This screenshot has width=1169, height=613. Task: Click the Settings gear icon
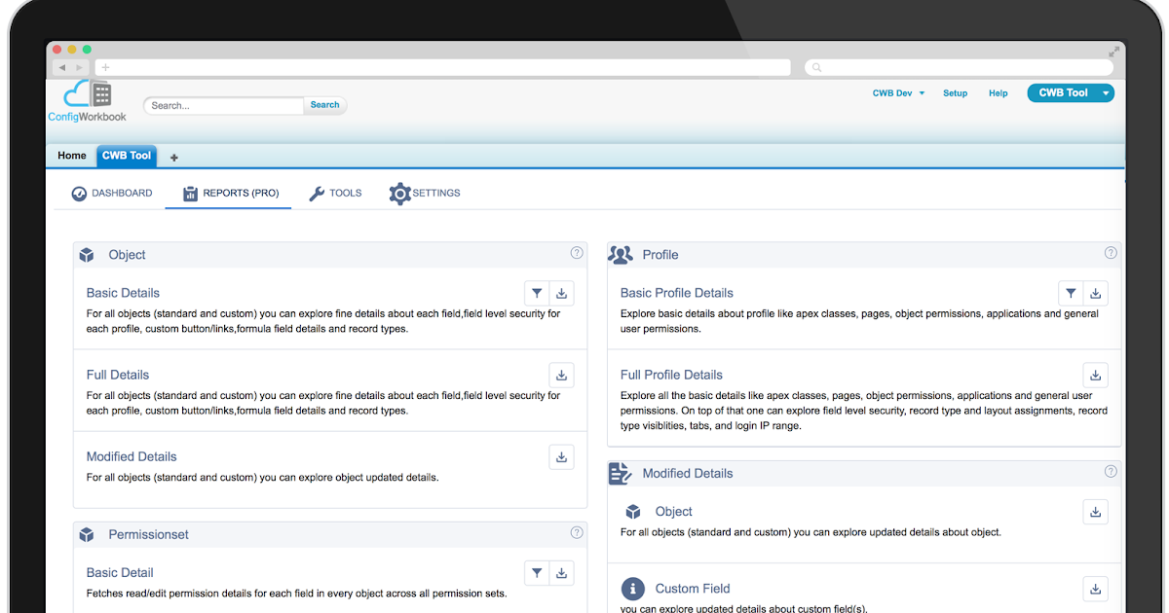coord(399,194)
